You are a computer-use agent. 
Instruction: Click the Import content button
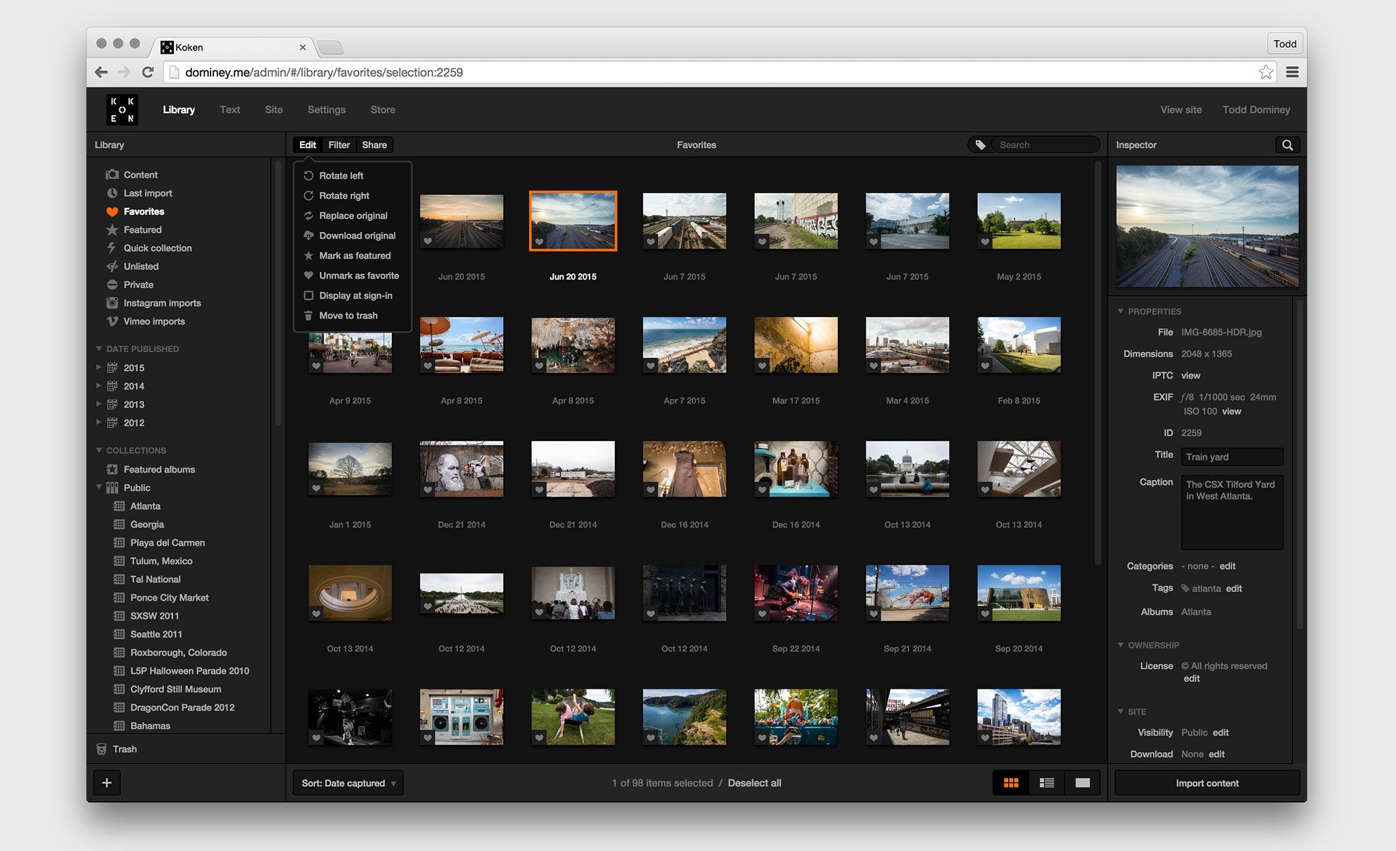point(1207,783)
